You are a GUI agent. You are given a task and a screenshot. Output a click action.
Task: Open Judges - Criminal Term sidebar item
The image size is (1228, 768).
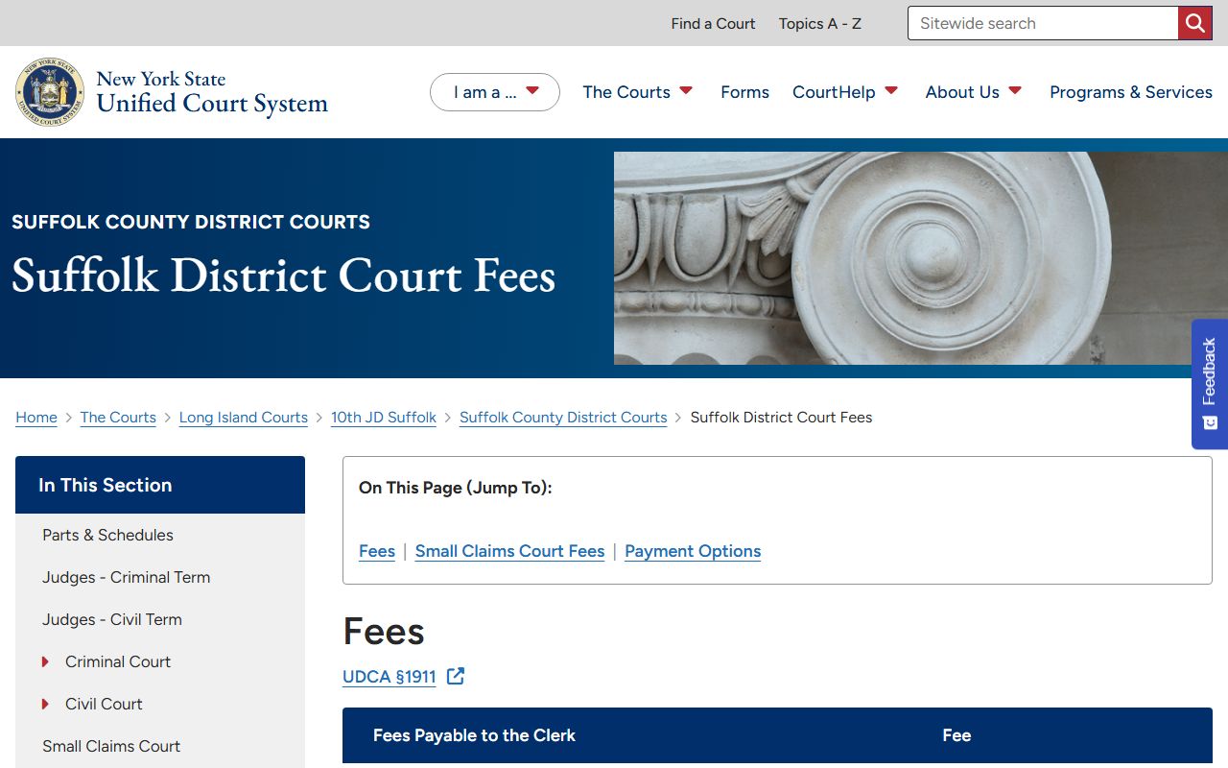coord(126,577)
